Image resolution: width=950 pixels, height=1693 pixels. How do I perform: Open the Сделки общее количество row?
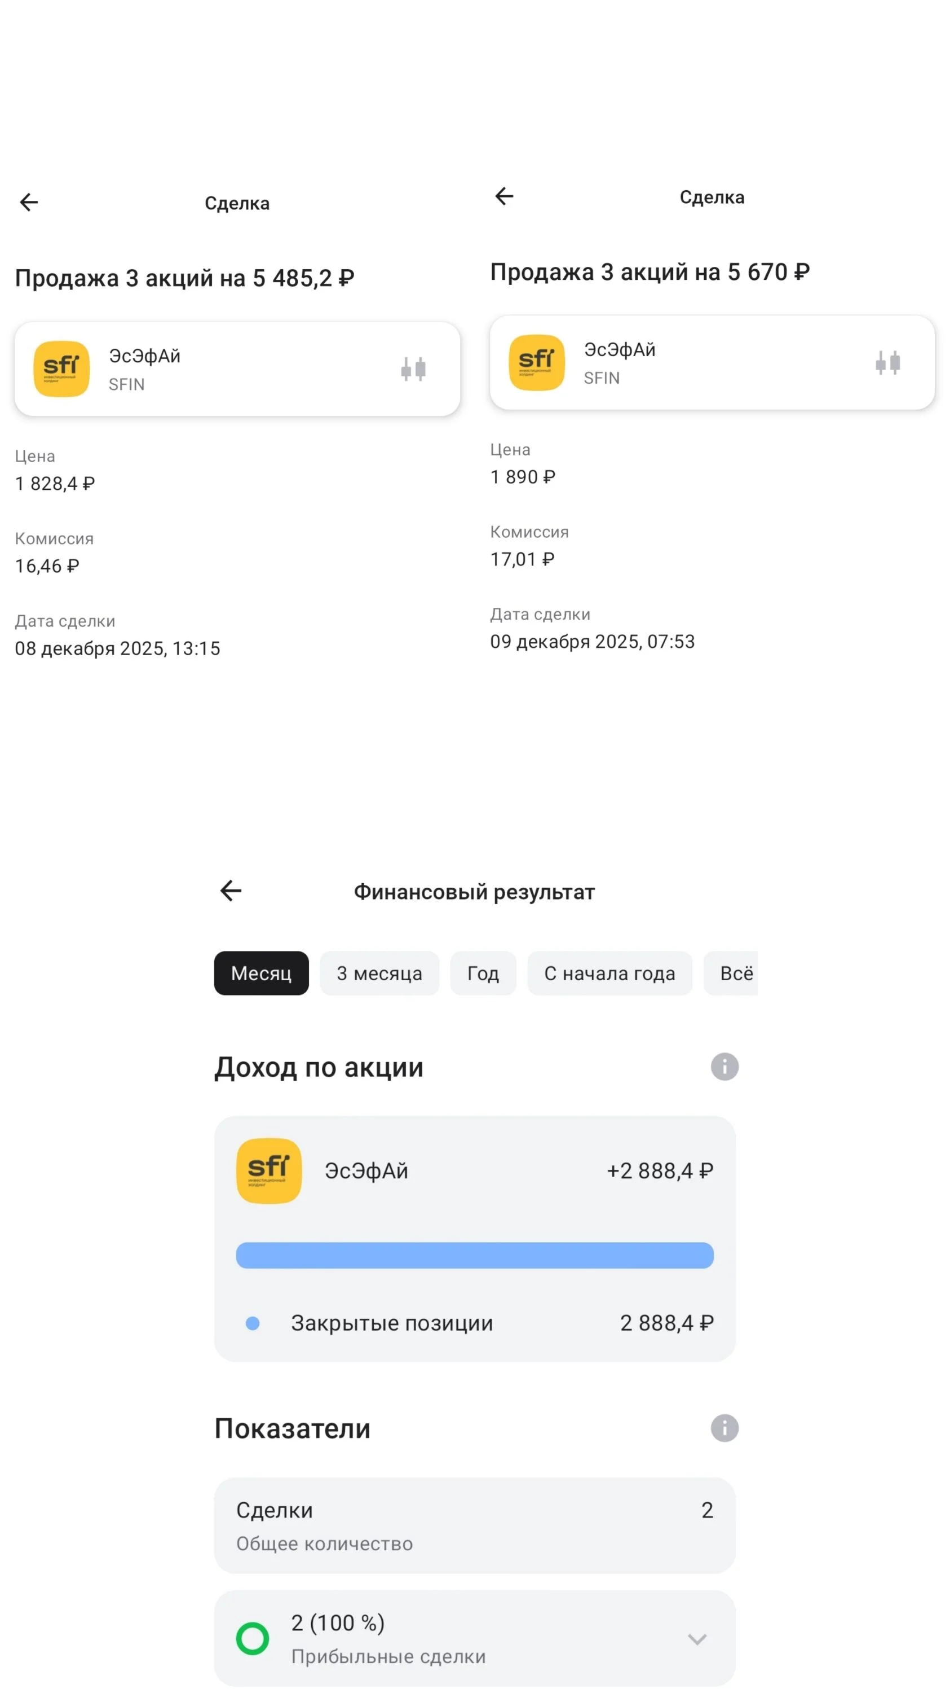click(475, 1525)
